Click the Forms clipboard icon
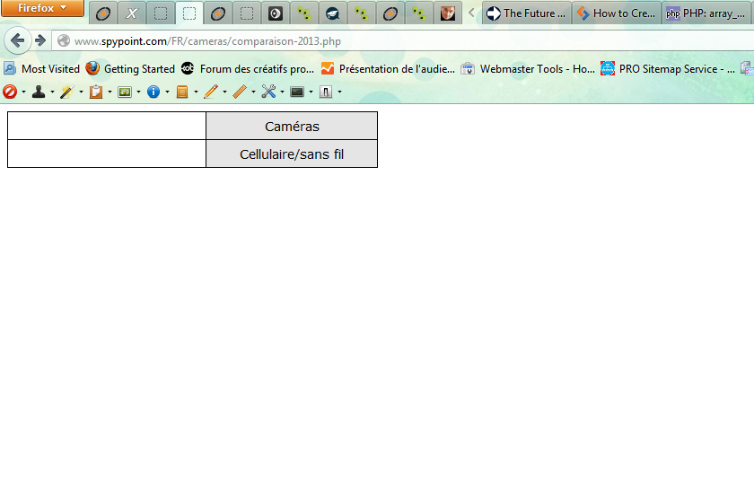The image size is (754, 483). [x=96, y=92]
